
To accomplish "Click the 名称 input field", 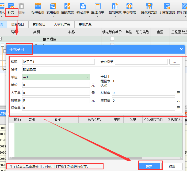I will 101,69.
